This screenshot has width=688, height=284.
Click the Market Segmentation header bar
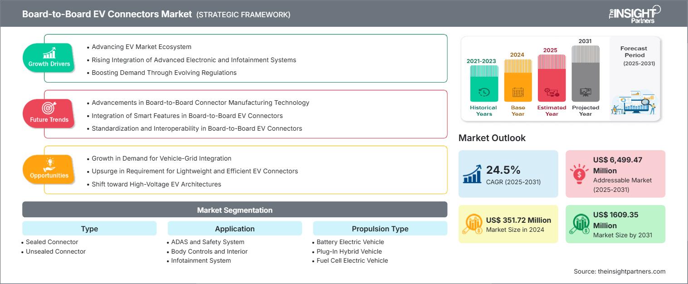pos(234,210)
